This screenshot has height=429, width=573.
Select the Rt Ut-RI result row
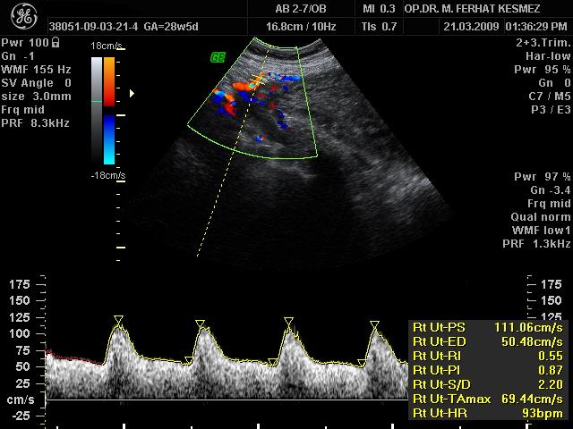[488, 356]
